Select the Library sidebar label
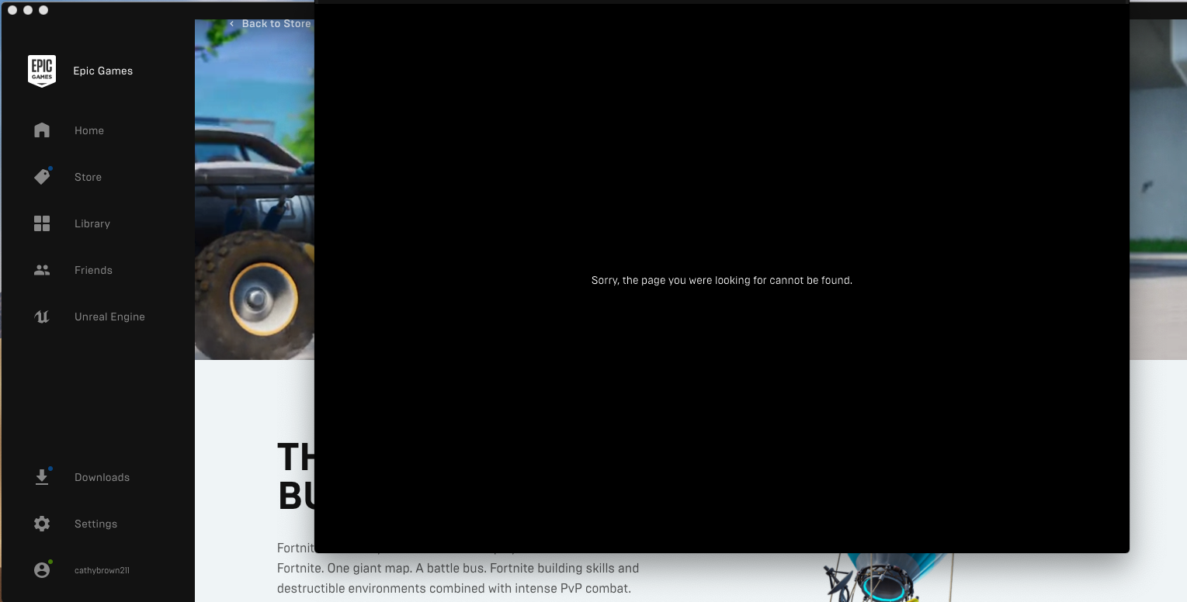 tap(92, 223)
